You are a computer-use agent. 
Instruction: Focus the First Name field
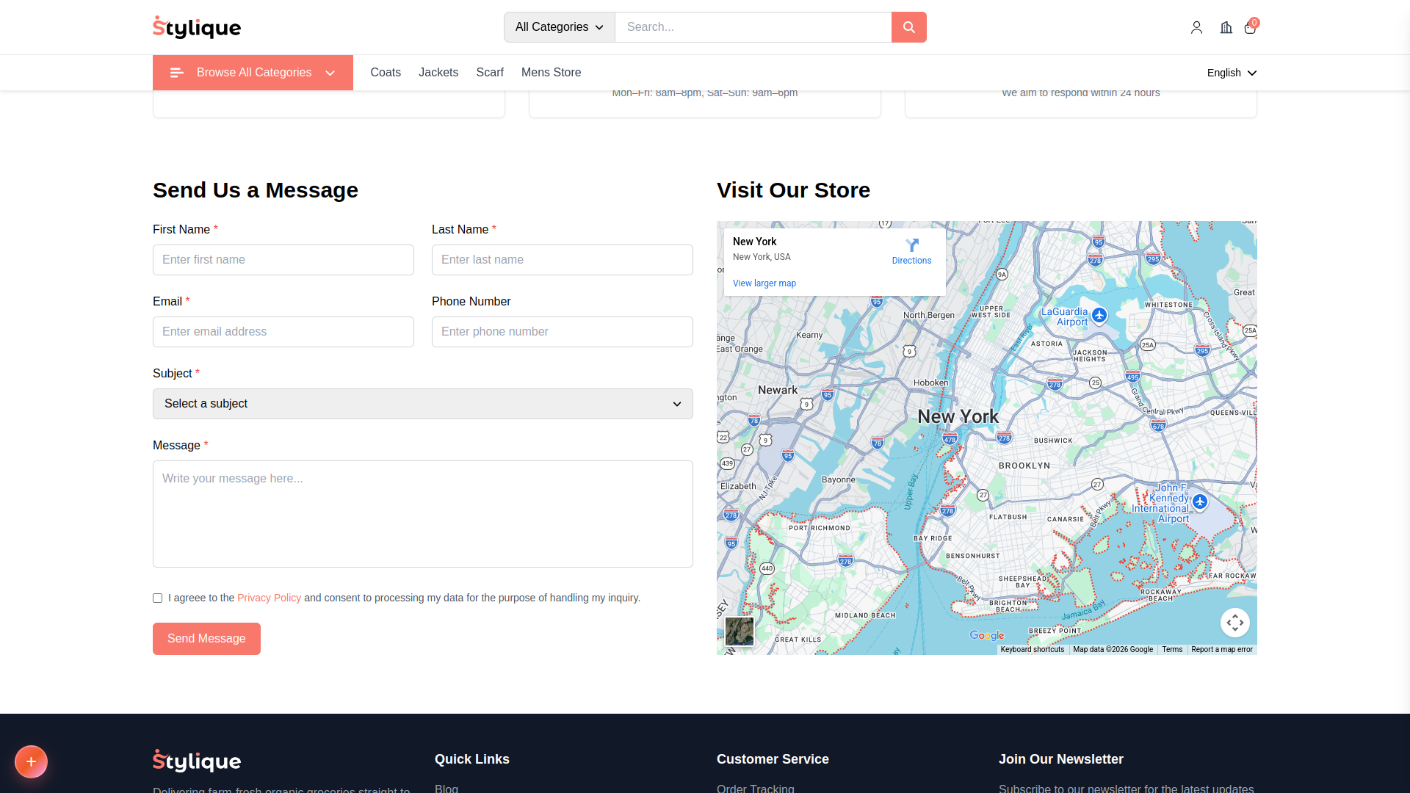283,260
